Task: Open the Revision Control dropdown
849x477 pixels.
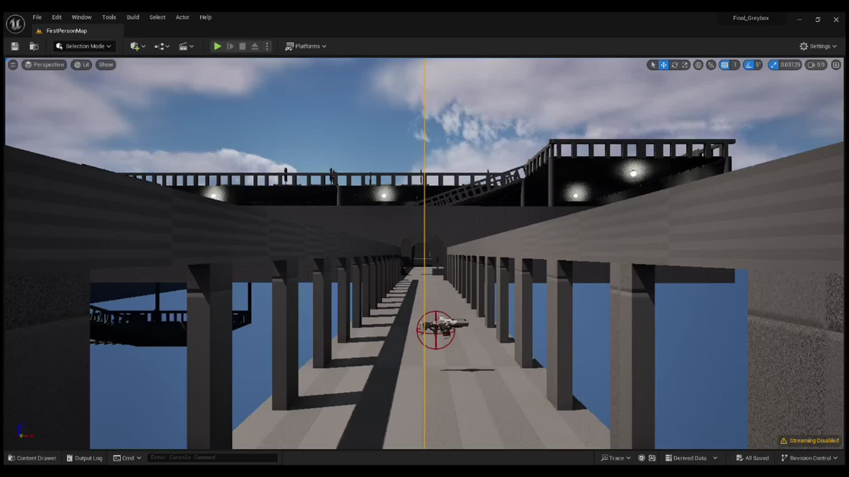Action: [x=810, y=458]
